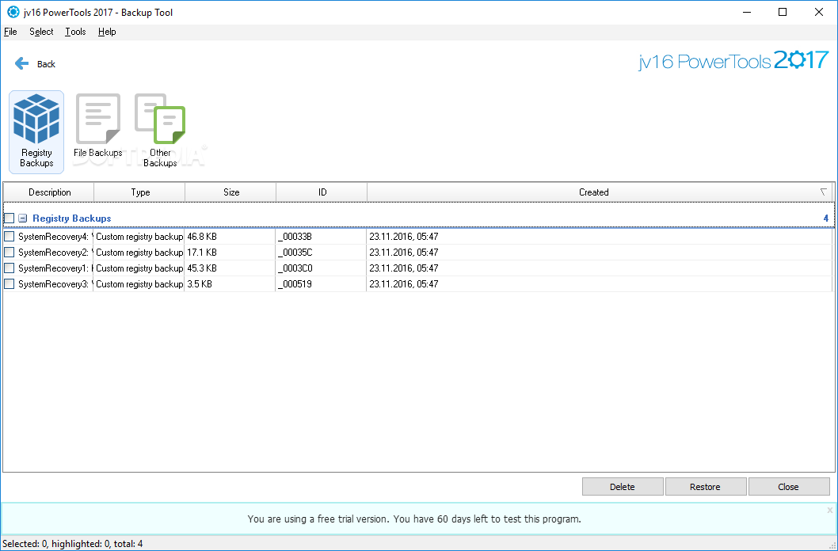Click the 46.8 KB size cell
This screenshot has height=551, width=838.
[x=230, y=237]
